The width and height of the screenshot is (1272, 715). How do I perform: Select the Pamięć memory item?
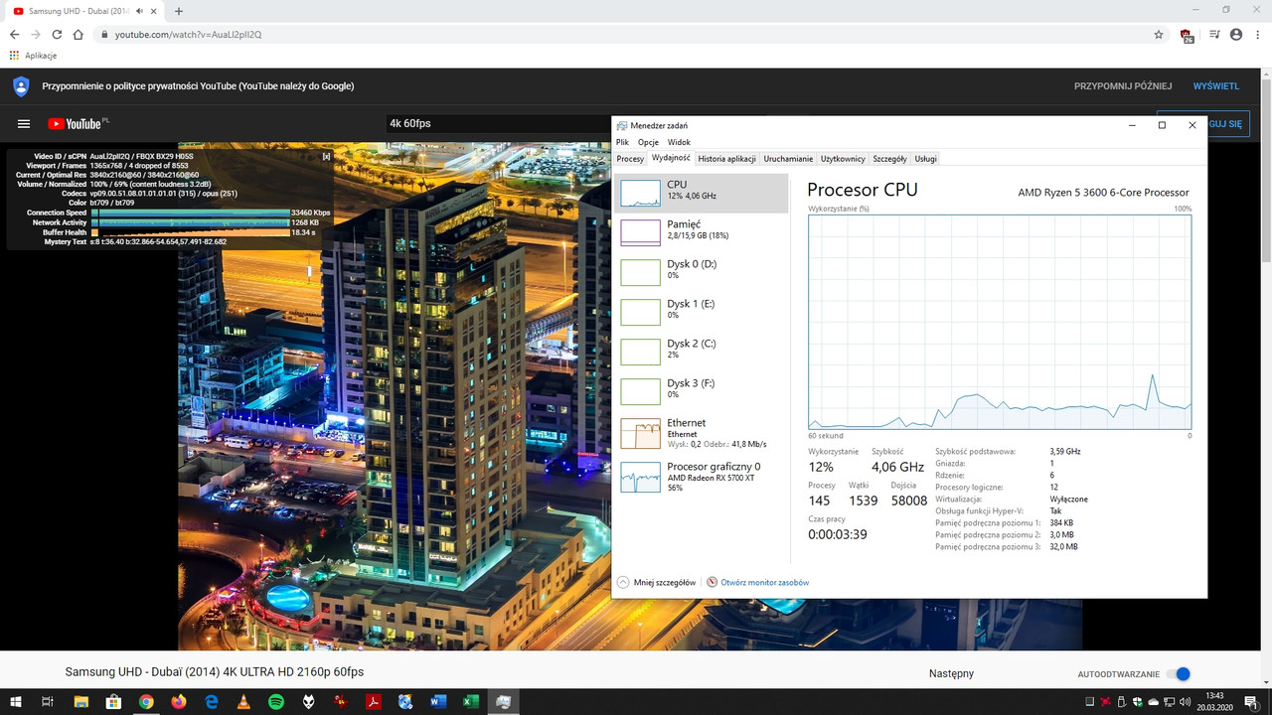[x=702, y=232]
